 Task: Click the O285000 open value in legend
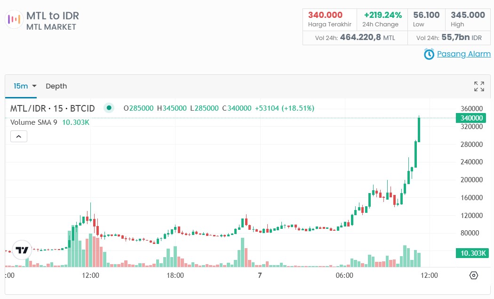pyautogui.click(x=139, y=108)
